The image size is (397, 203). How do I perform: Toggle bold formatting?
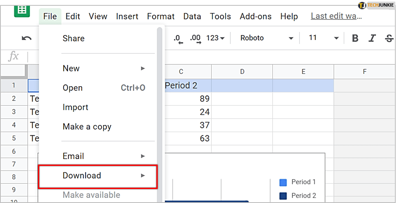tap(355, 38)
